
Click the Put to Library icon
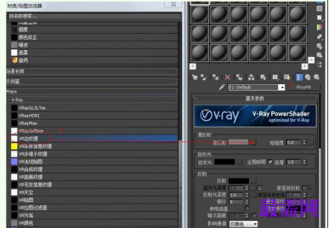[x=263, y=77]
